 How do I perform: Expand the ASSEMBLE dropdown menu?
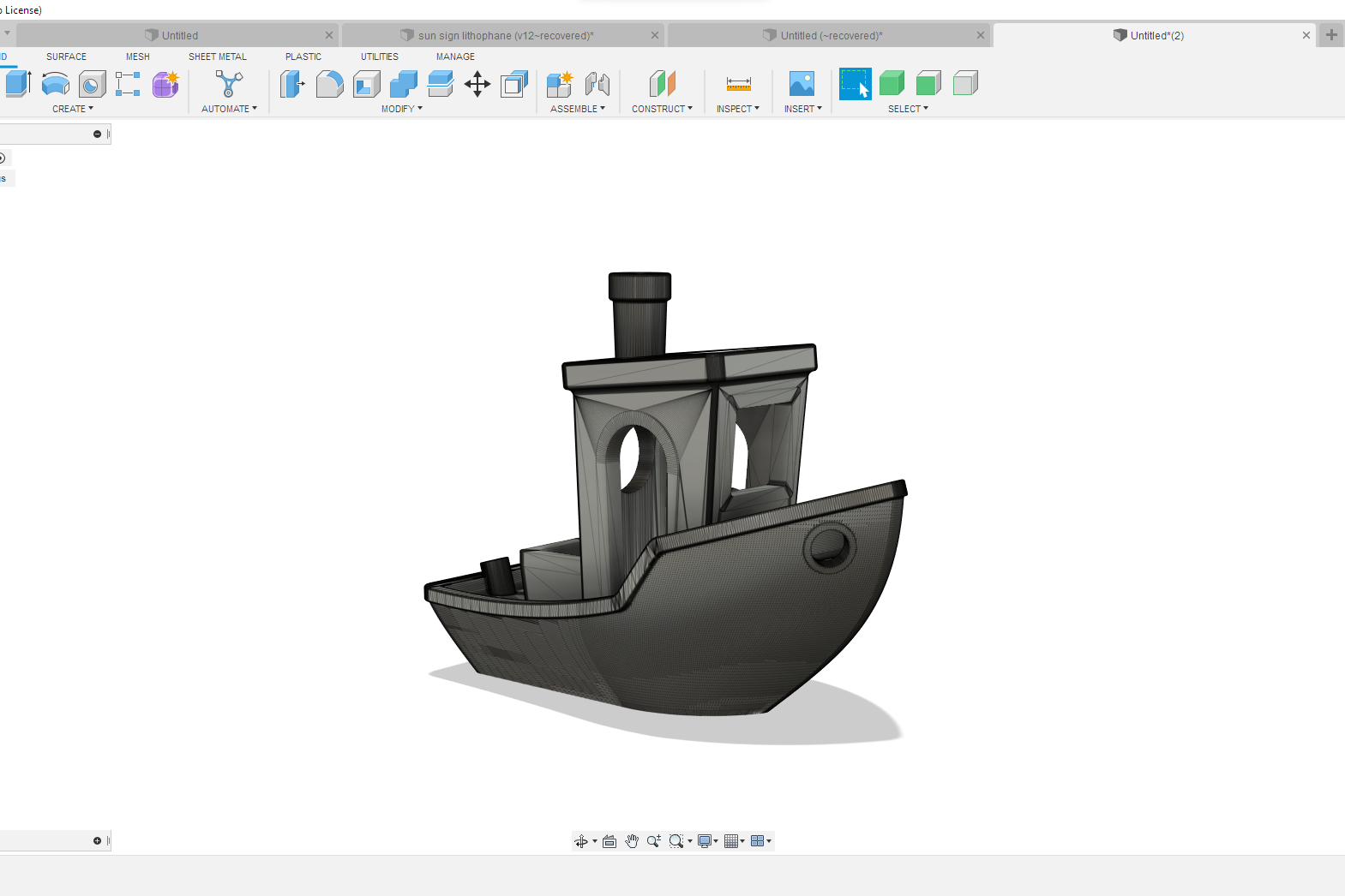tap(578, 109)
